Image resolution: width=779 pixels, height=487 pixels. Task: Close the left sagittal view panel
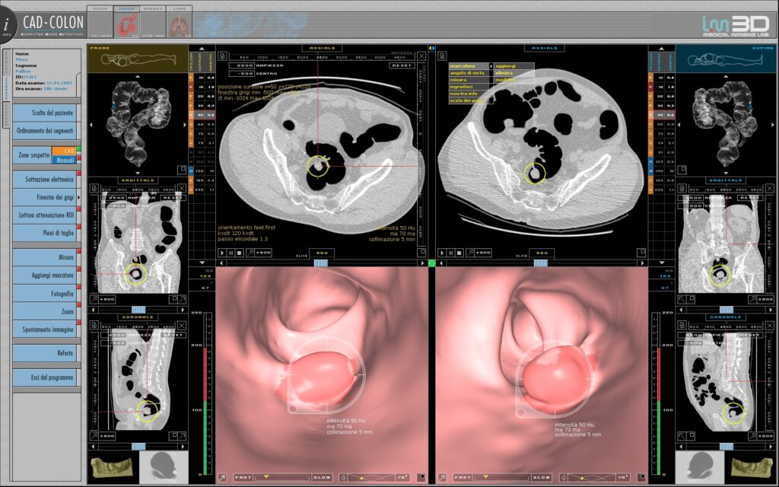[181, 188]
